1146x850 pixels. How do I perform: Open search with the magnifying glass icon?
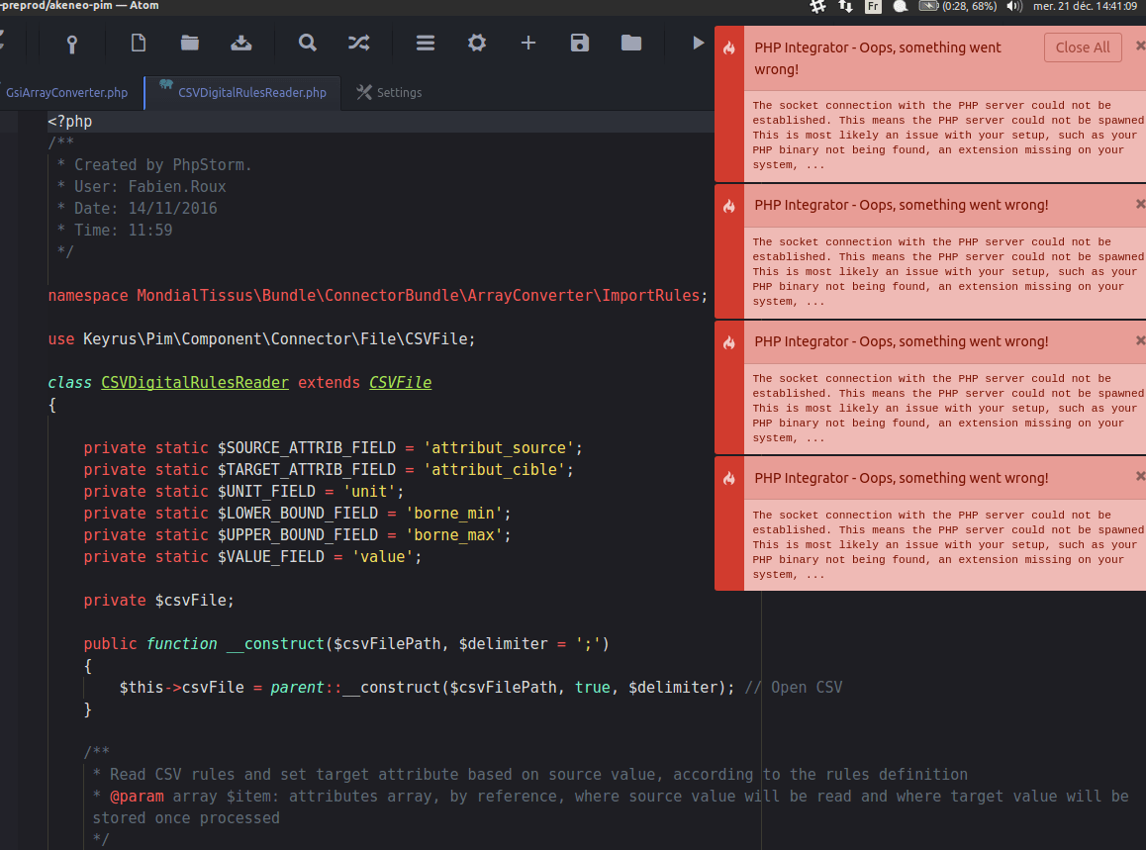coord(308,43)
